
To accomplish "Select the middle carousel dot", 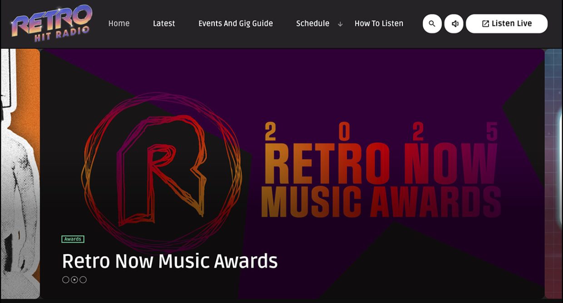I will (x=74, y=280).
